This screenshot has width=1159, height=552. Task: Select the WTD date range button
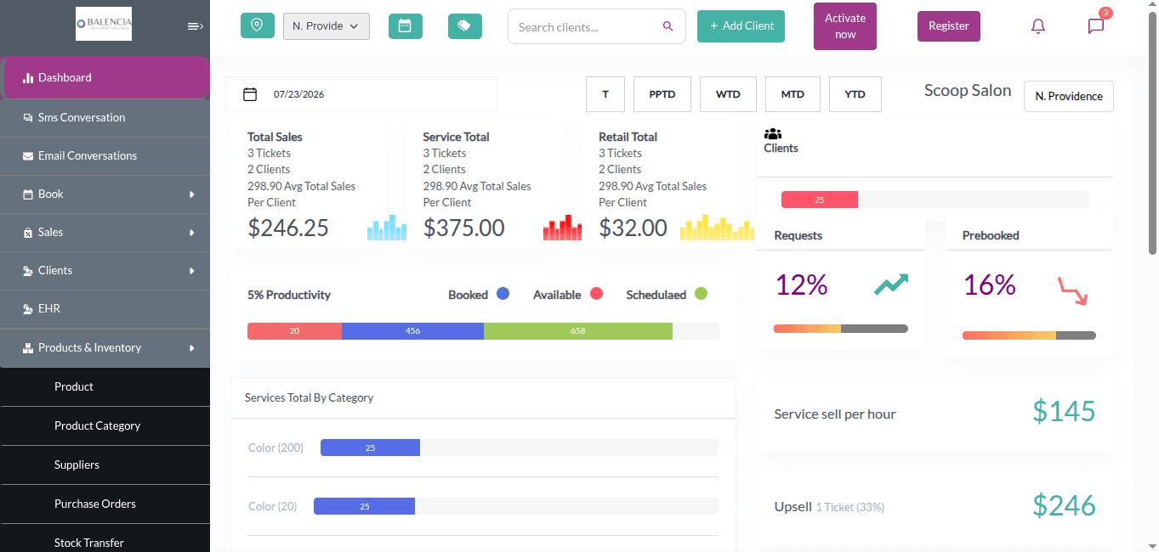(x=728, y=94)
